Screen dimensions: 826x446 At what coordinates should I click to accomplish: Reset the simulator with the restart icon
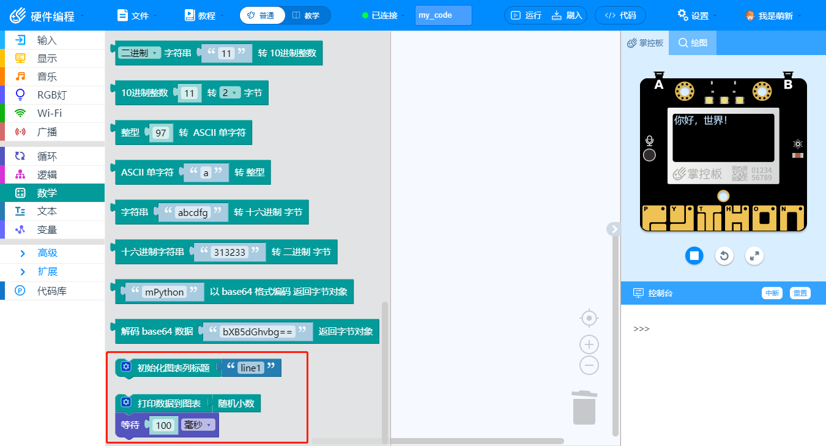point(724,255)
